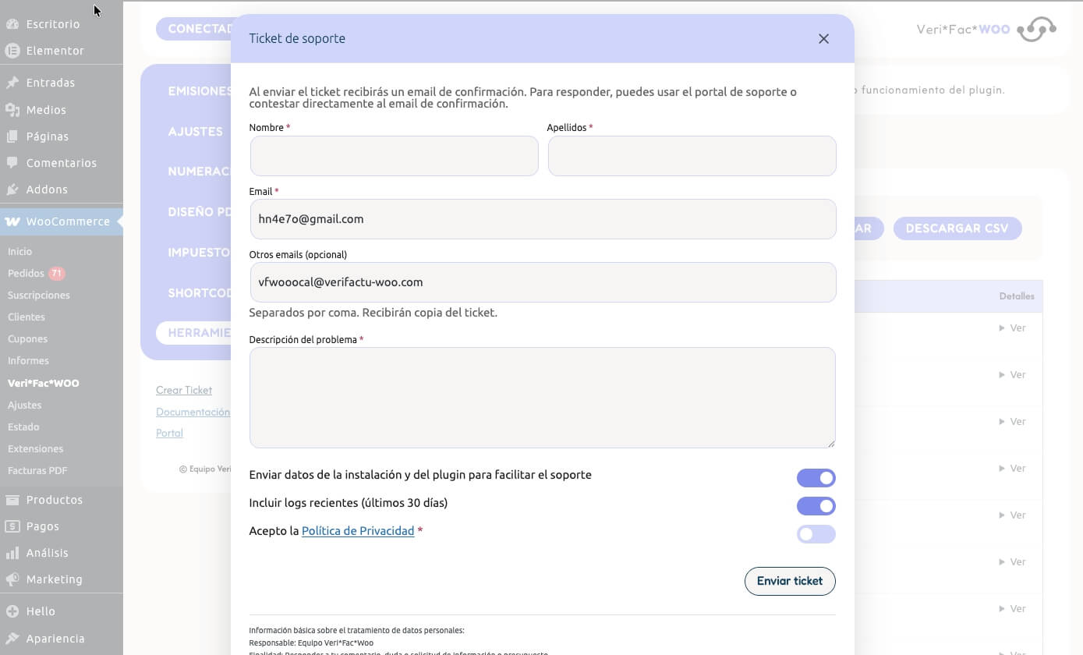Submit with the Enviar ticket button

790,581
